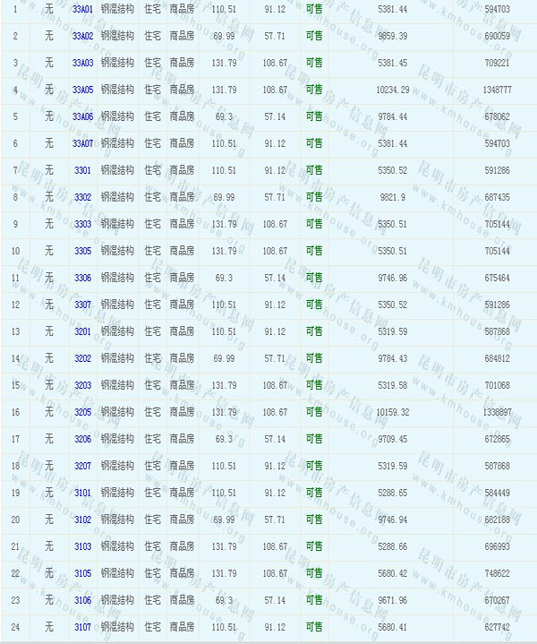
Task: Select unit 3107 link
Action: click(82, 627)
